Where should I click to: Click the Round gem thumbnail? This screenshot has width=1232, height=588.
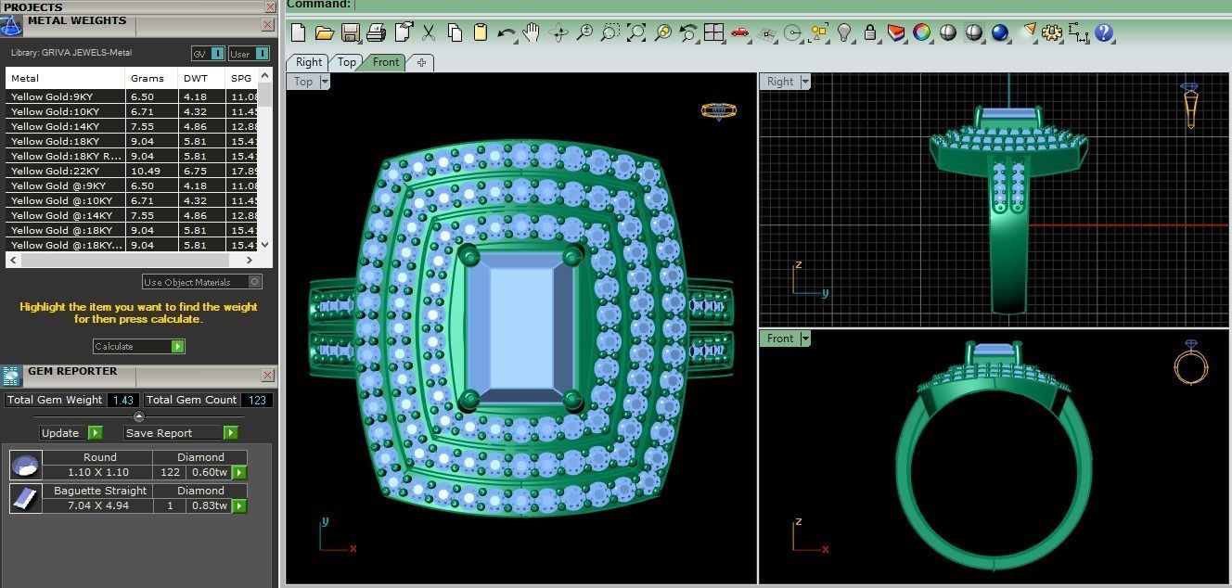pos(25,465)
